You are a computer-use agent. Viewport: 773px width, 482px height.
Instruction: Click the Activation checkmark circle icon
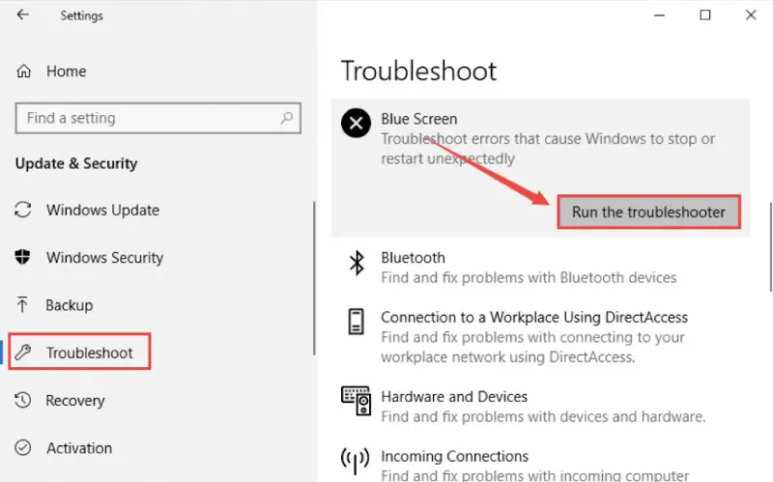pyautogui.click(x=22, y=447)
